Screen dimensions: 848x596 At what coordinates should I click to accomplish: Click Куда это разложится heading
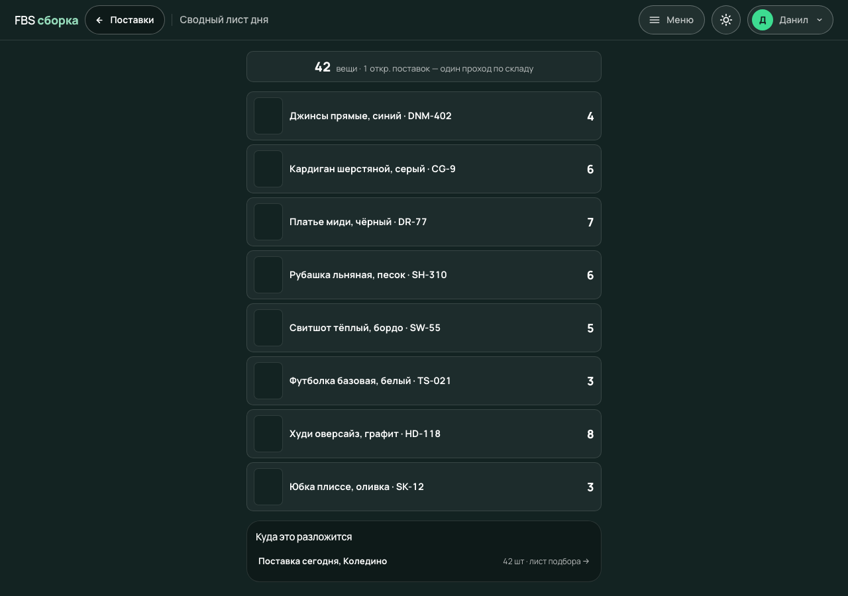[304, 537]
